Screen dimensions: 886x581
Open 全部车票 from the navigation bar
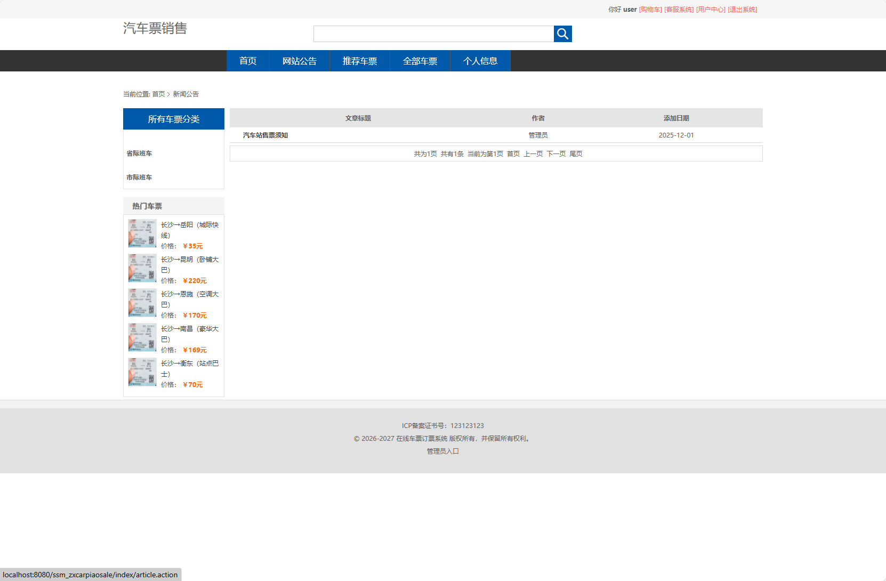[420, 61]
